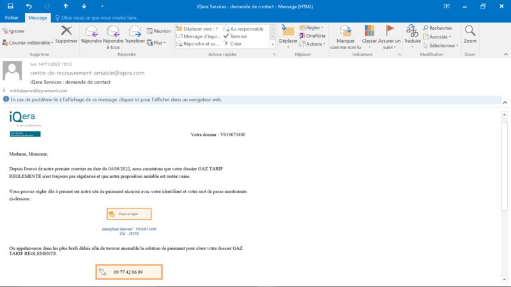Choose the 'Répondre et su...' quick action
Image resolution: width=511 pixels, height=287 pixels.
pyautogui.click(x=198, y=43)
